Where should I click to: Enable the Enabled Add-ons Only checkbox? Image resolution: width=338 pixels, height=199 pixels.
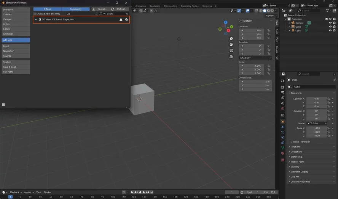[35, 14]
